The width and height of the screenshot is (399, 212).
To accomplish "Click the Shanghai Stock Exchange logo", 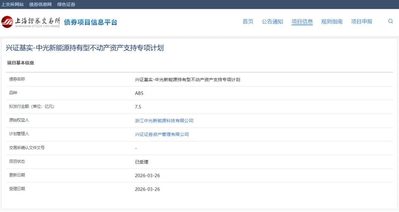I will pos(31,22).
